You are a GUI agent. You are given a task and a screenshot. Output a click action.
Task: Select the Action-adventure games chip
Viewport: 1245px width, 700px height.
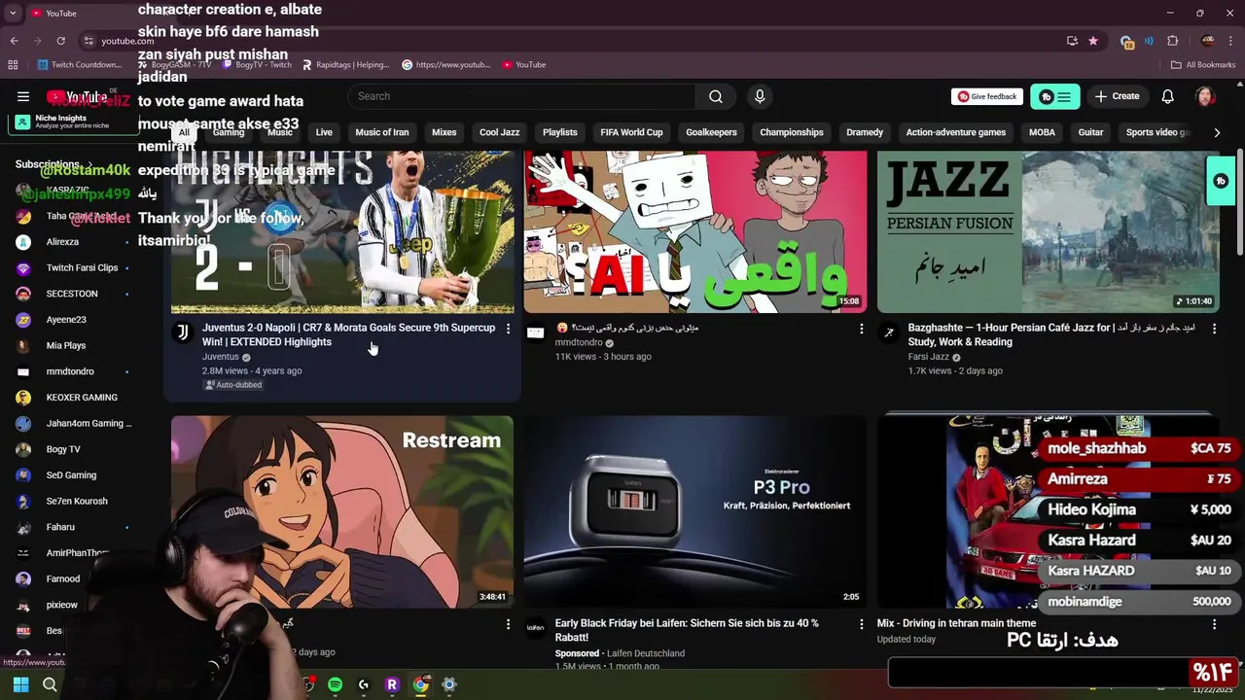(x=956, y=132)
